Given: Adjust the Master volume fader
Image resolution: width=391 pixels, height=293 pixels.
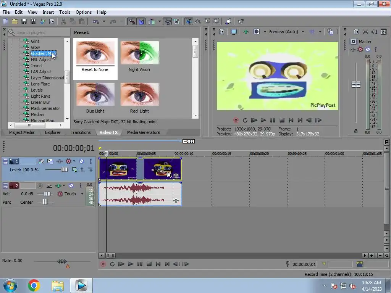Looking at the screenshot, I should 356,84.
